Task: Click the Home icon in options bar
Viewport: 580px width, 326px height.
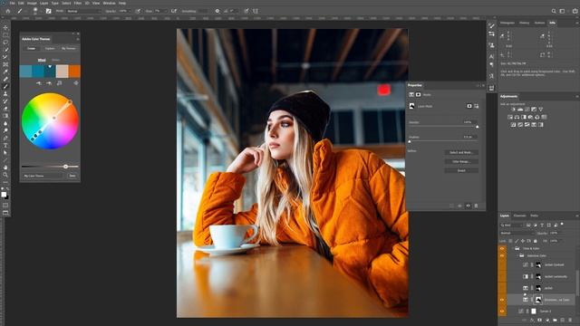Action: click(8, 11)
